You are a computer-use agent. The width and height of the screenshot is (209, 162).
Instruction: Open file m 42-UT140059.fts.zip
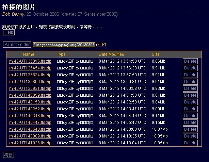tap(30, 95)
